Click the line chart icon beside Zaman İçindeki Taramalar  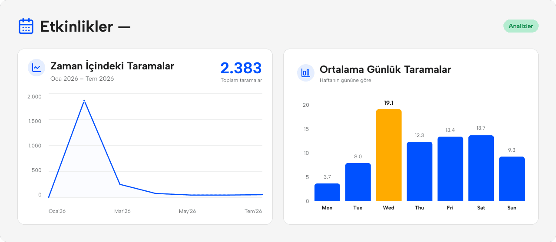36,68
